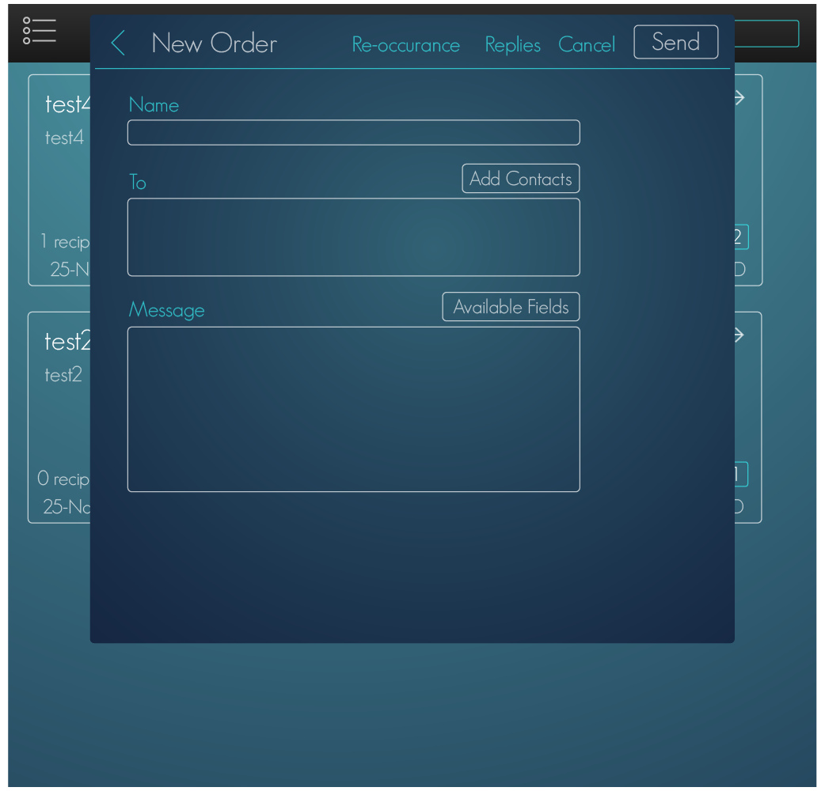Click the '0 recip' recipients count on test2
This screenshot has height=791, width=825.
point(63,479)
